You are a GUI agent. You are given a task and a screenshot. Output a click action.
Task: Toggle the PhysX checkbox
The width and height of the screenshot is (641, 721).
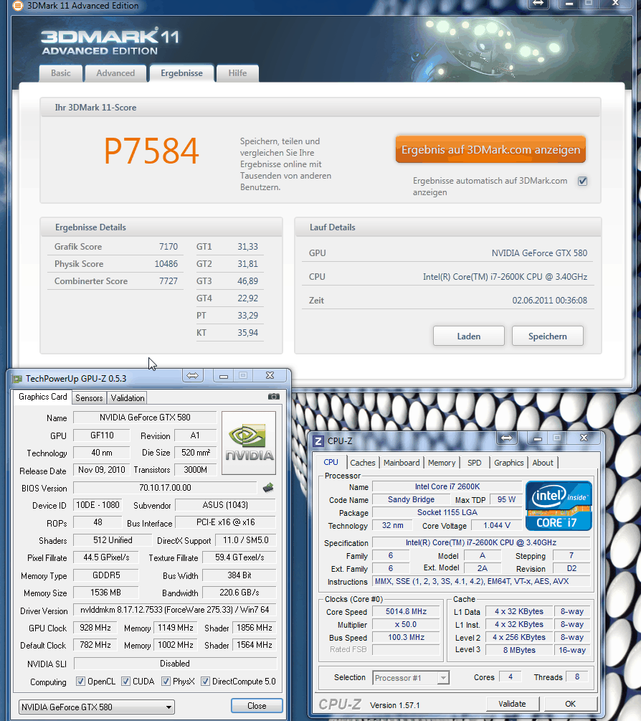[x=166, y=682]
